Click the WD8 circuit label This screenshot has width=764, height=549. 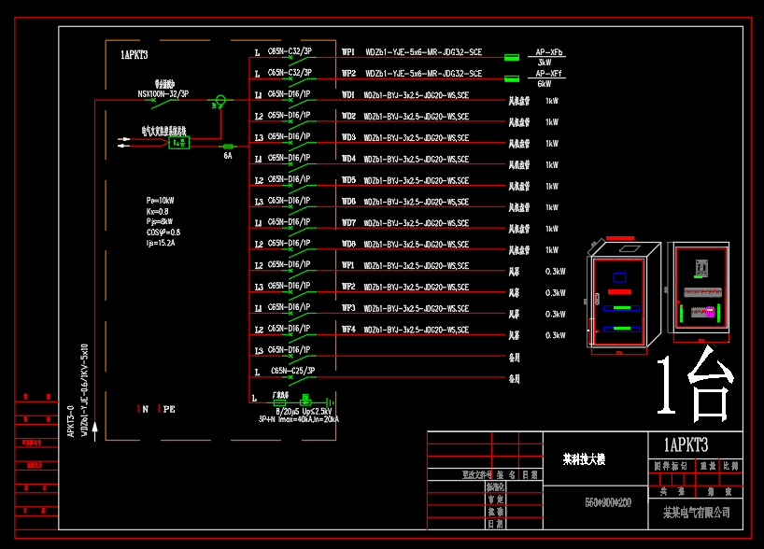coord(349,244)
